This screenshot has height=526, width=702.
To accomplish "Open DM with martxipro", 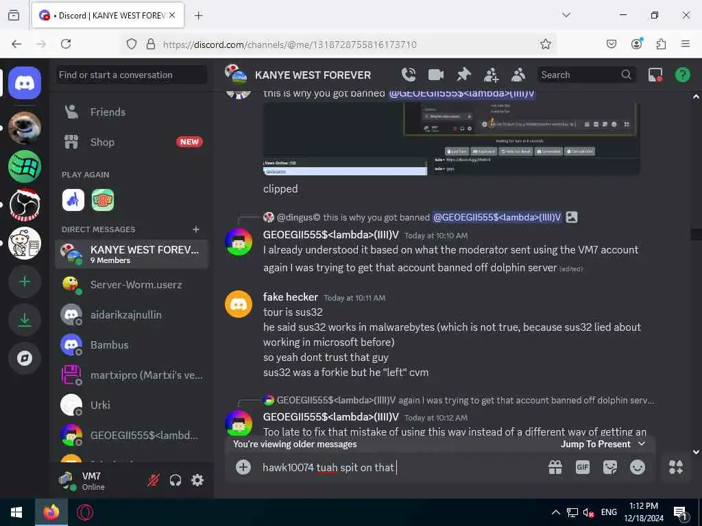I will pyautogui.click(x=132, y=375).
